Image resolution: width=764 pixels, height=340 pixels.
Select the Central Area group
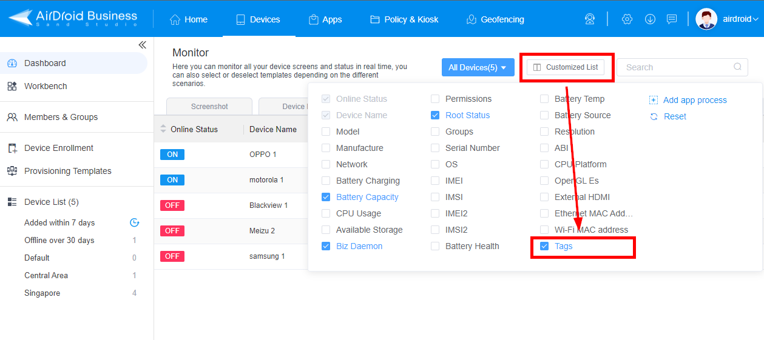pyautogui.click(x=46, y=275)
